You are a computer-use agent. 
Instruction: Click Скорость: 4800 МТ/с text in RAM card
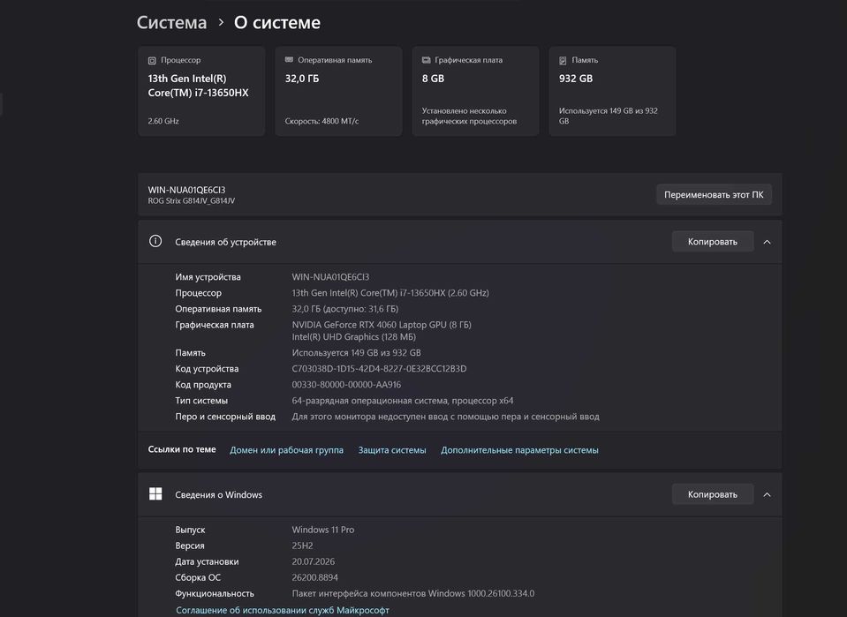[322, 122]
